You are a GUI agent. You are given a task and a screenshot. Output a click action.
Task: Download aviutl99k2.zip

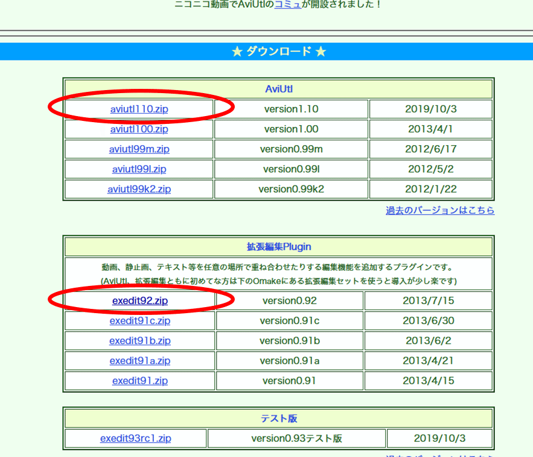pyautogui.click(x=139, y=189)
